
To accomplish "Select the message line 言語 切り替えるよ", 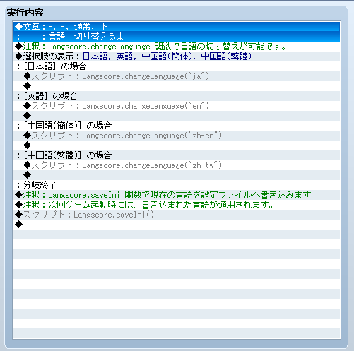I will tap(177, 37).
